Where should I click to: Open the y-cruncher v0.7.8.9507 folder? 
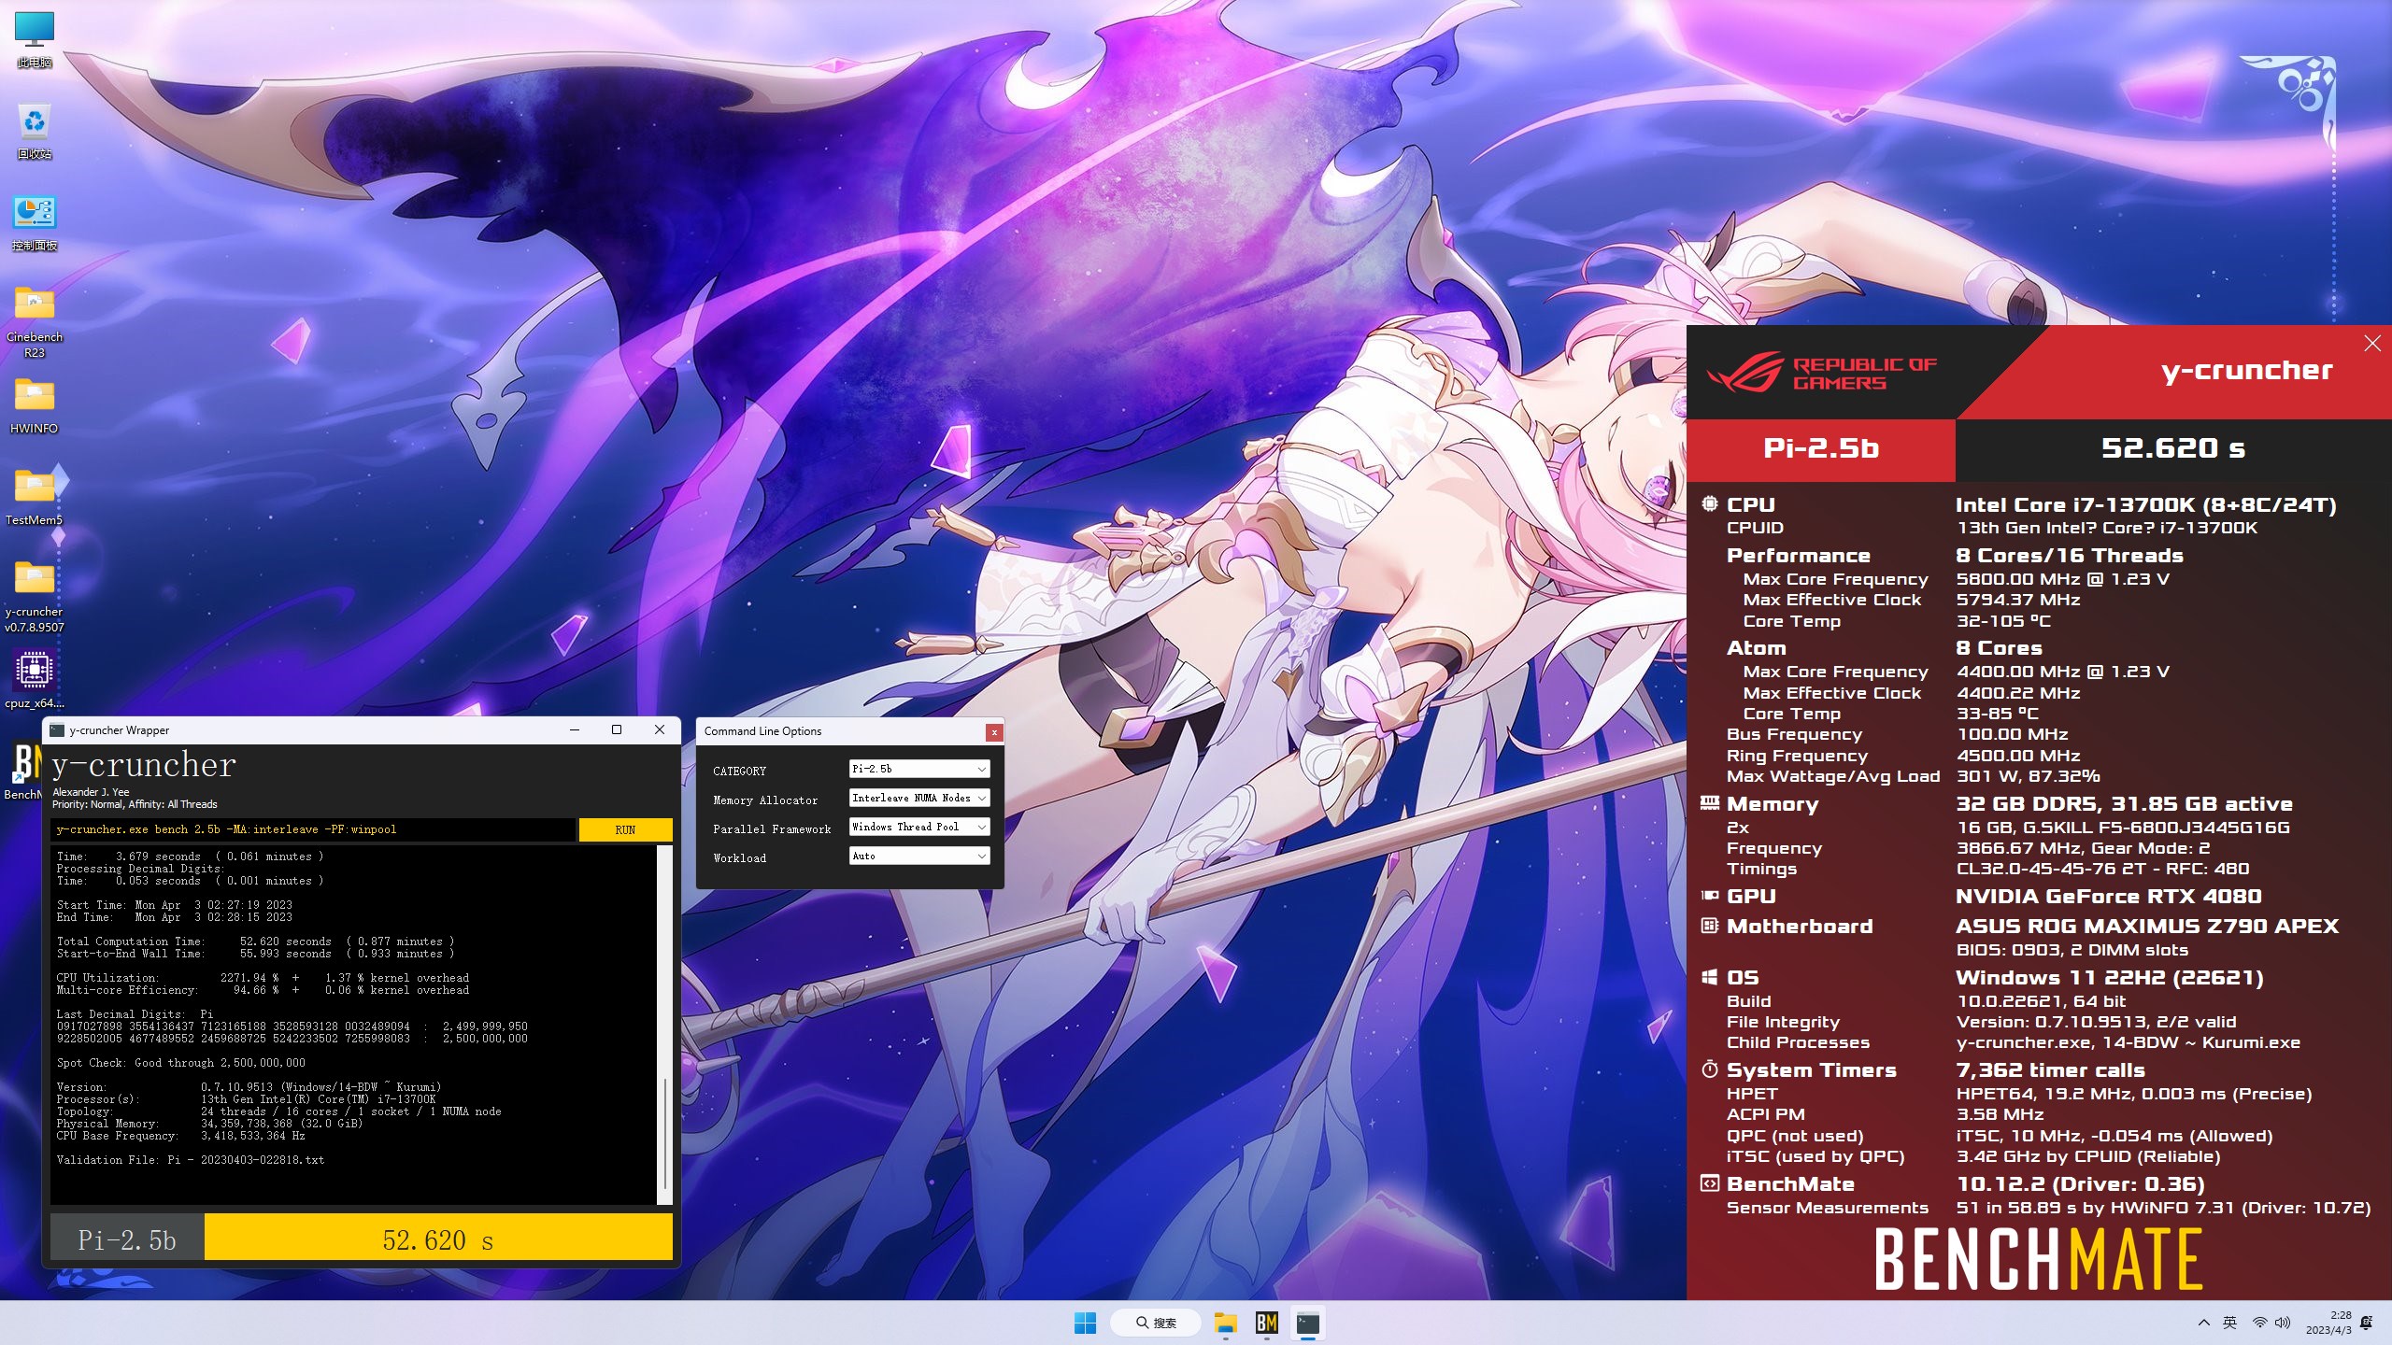pos(35,597)
